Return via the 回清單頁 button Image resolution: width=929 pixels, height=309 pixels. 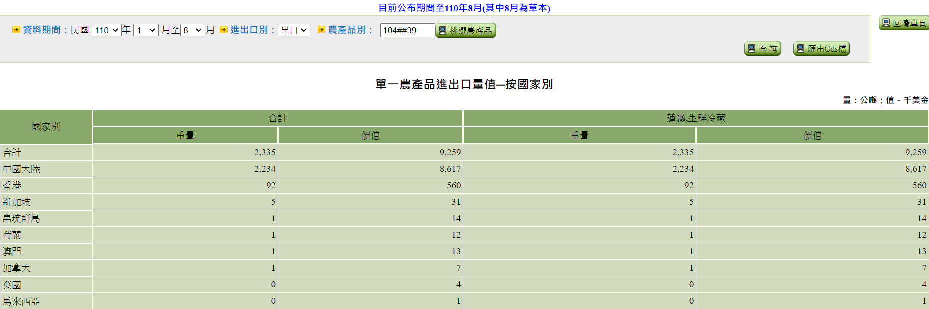click(904, 23)
